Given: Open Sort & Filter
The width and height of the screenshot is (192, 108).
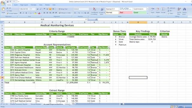Looking at the screenshot, I should pos(179,11).
